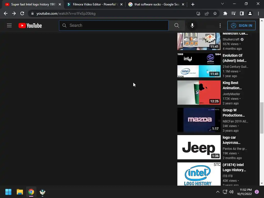Go back with the browser back arrow
The width and height of the screenshot is (264, 198).
6,13
